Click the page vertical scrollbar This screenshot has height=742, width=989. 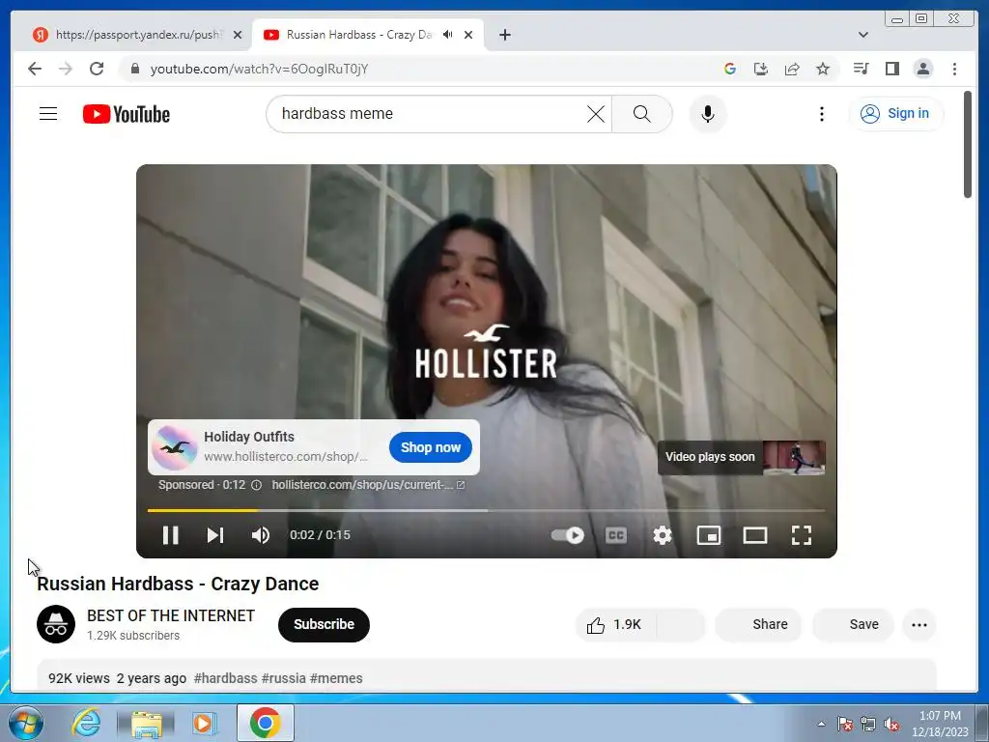[x=968, y=145]
